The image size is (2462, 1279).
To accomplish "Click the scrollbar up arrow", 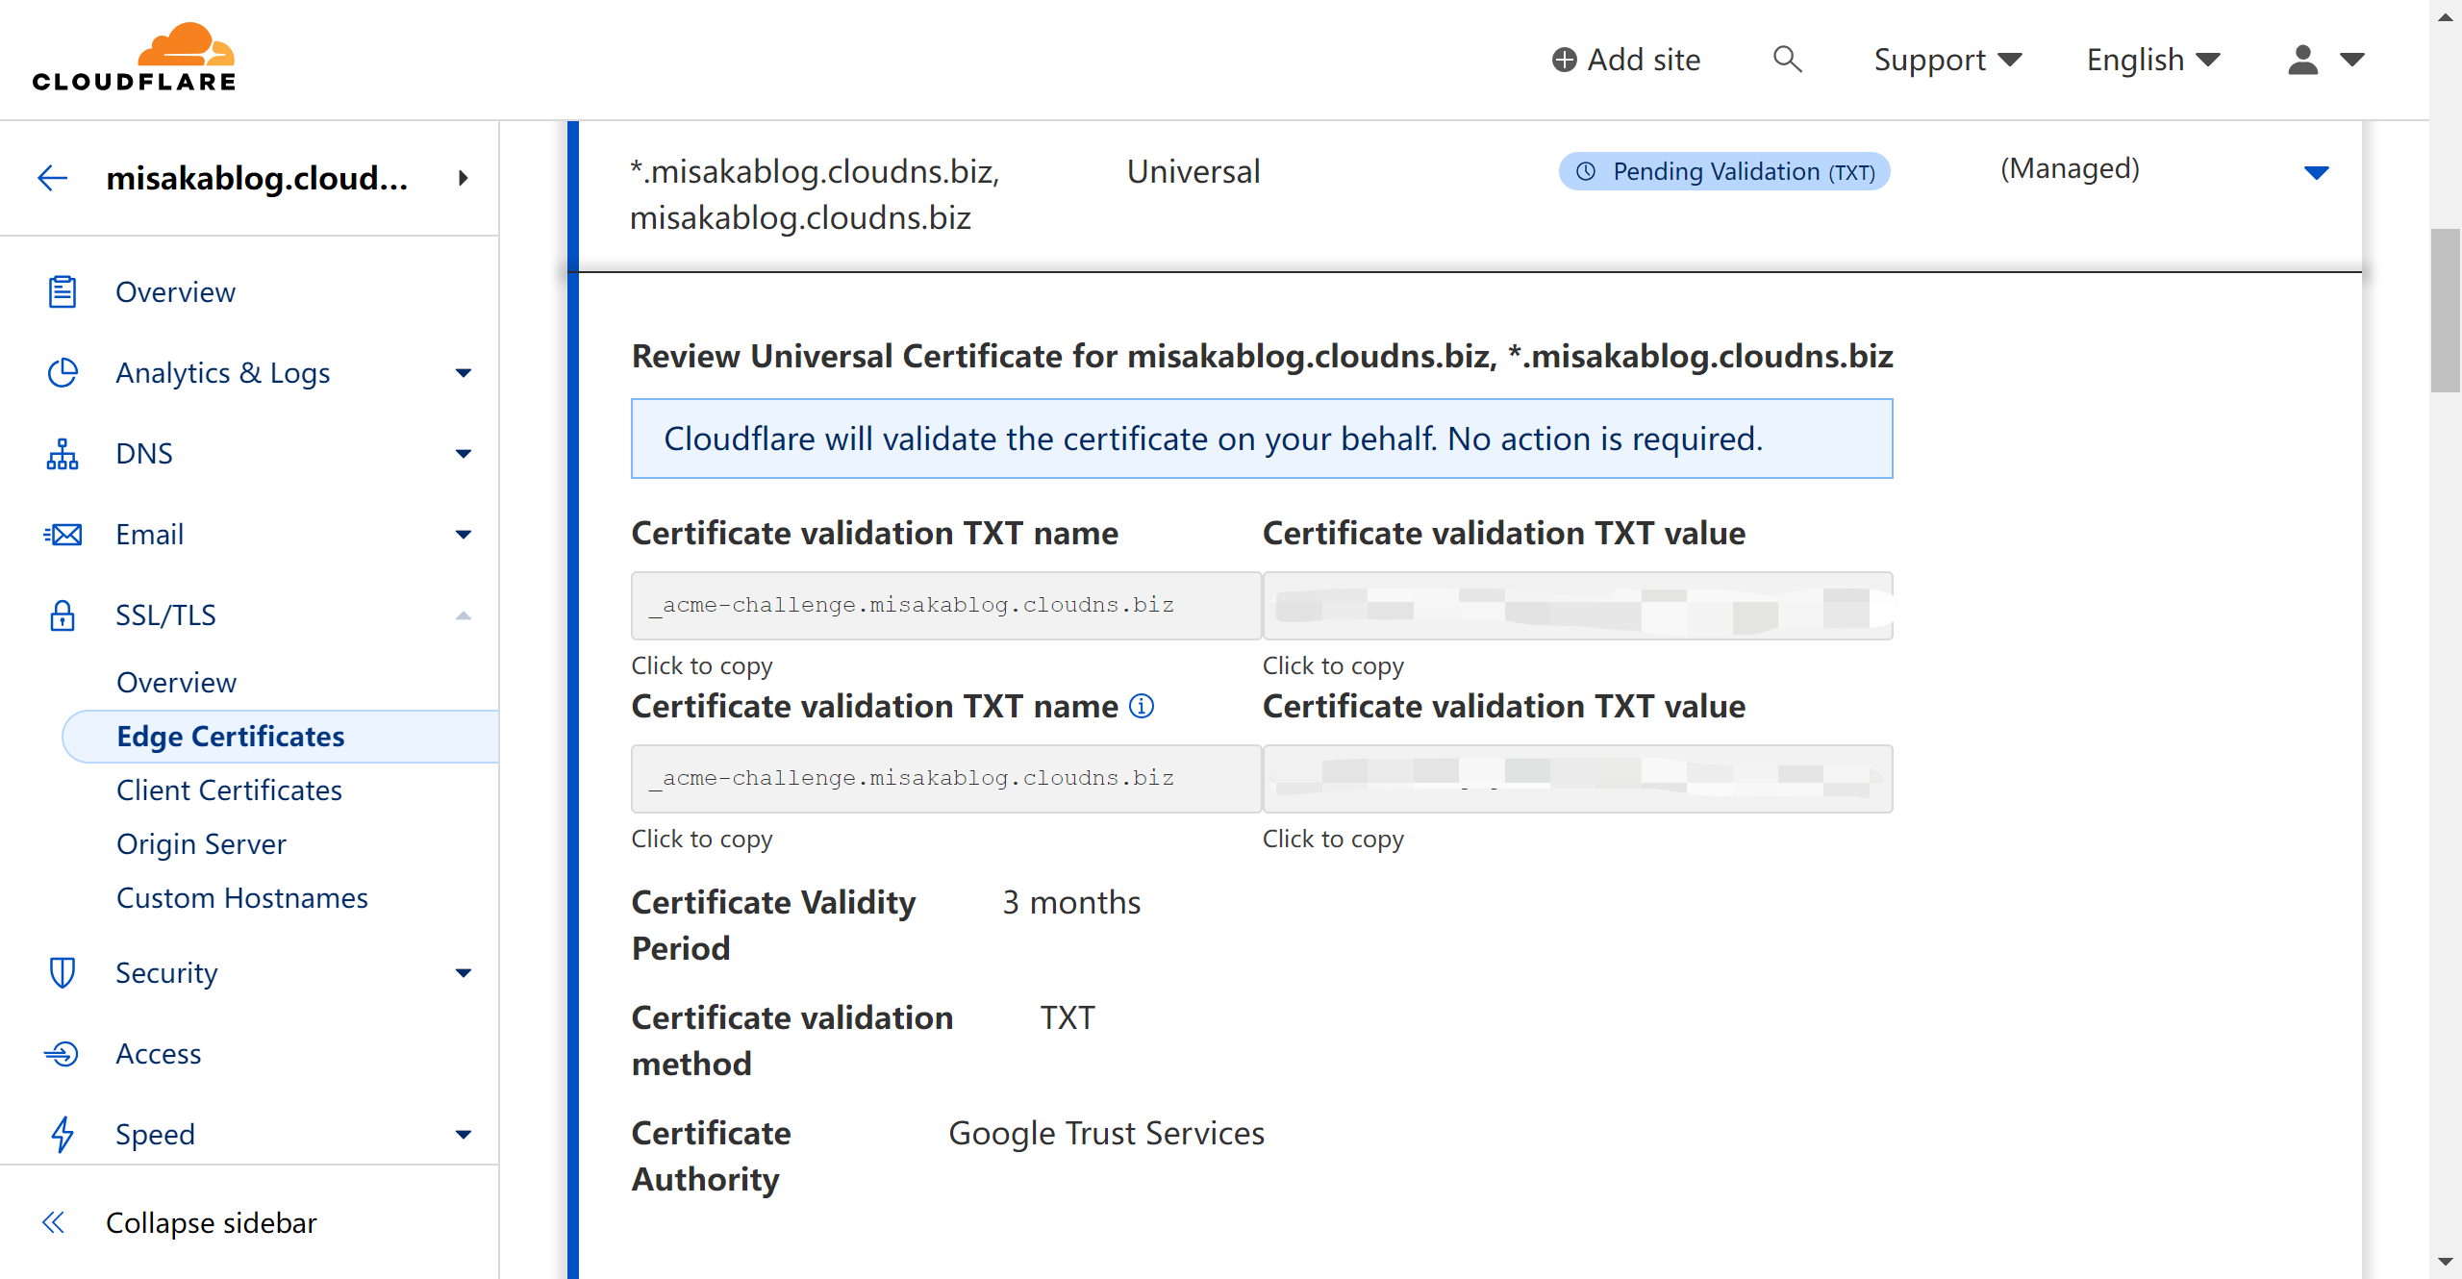I will click(2446, 17).
